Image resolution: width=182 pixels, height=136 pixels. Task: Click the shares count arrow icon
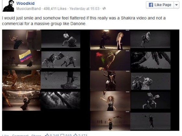pos(75,135)
